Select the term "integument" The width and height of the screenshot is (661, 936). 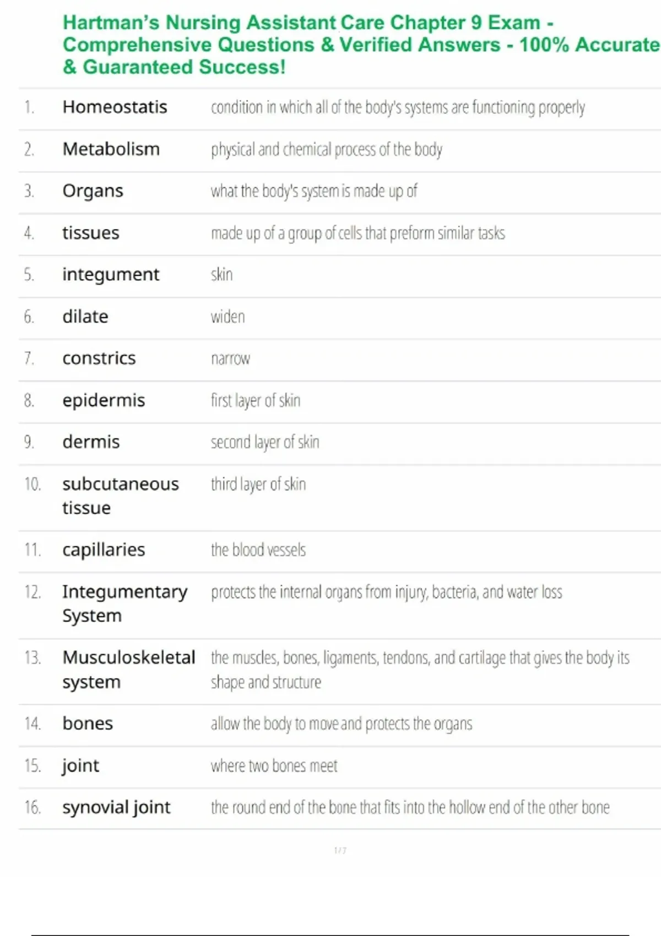(110, 274)
